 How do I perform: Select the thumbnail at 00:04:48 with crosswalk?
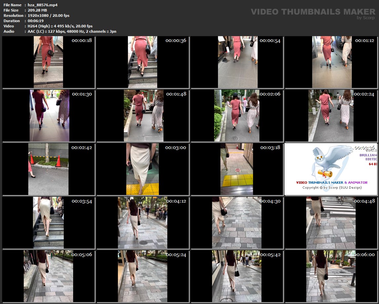click(331, 223)
